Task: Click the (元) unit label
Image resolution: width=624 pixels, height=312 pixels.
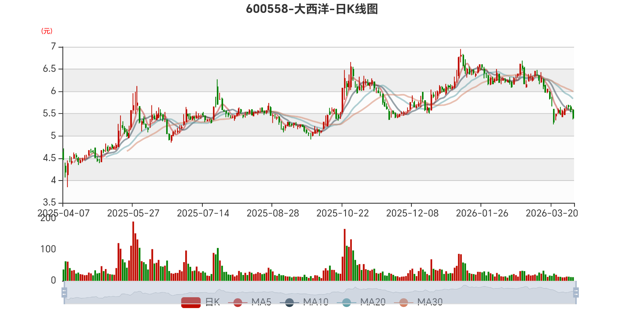Action: pyautogui.click(x=47, y=31)
